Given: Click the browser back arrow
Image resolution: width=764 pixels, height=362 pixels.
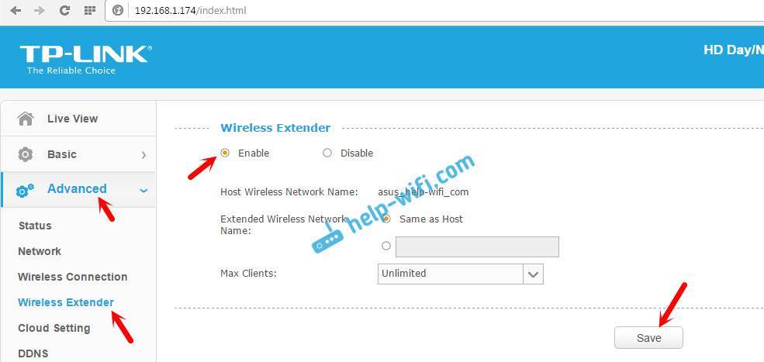Looking at the screenshot, I should 16,10.
